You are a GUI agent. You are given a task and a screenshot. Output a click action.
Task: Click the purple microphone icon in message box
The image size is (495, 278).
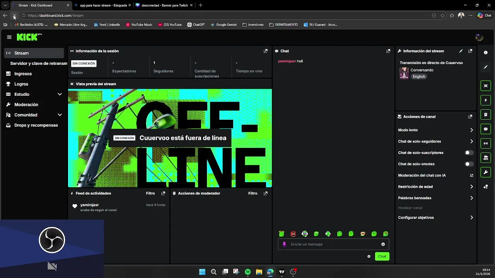pos(284,244)
